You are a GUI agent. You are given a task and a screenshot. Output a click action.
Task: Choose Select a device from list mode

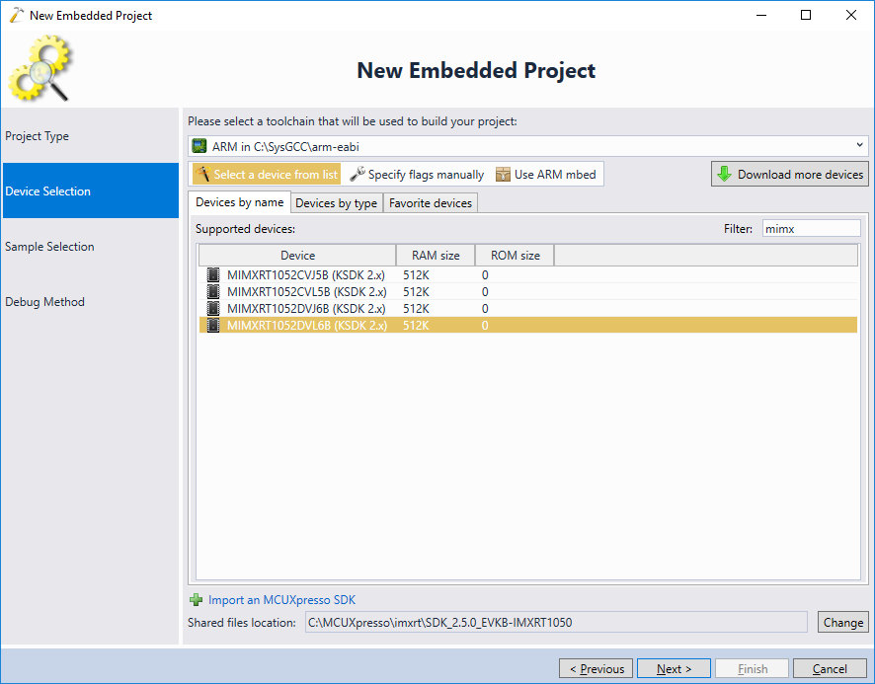click(x=267, y=174)
